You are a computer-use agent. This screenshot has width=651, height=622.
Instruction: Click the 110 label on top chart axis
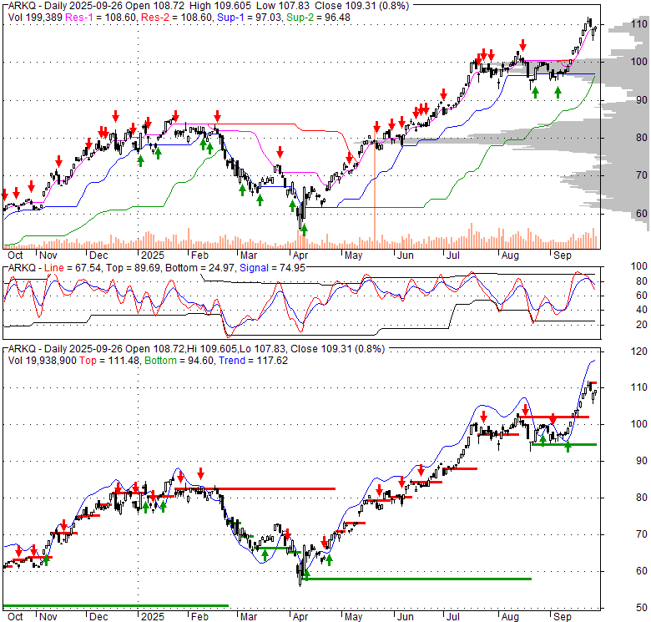click(638, 23)
